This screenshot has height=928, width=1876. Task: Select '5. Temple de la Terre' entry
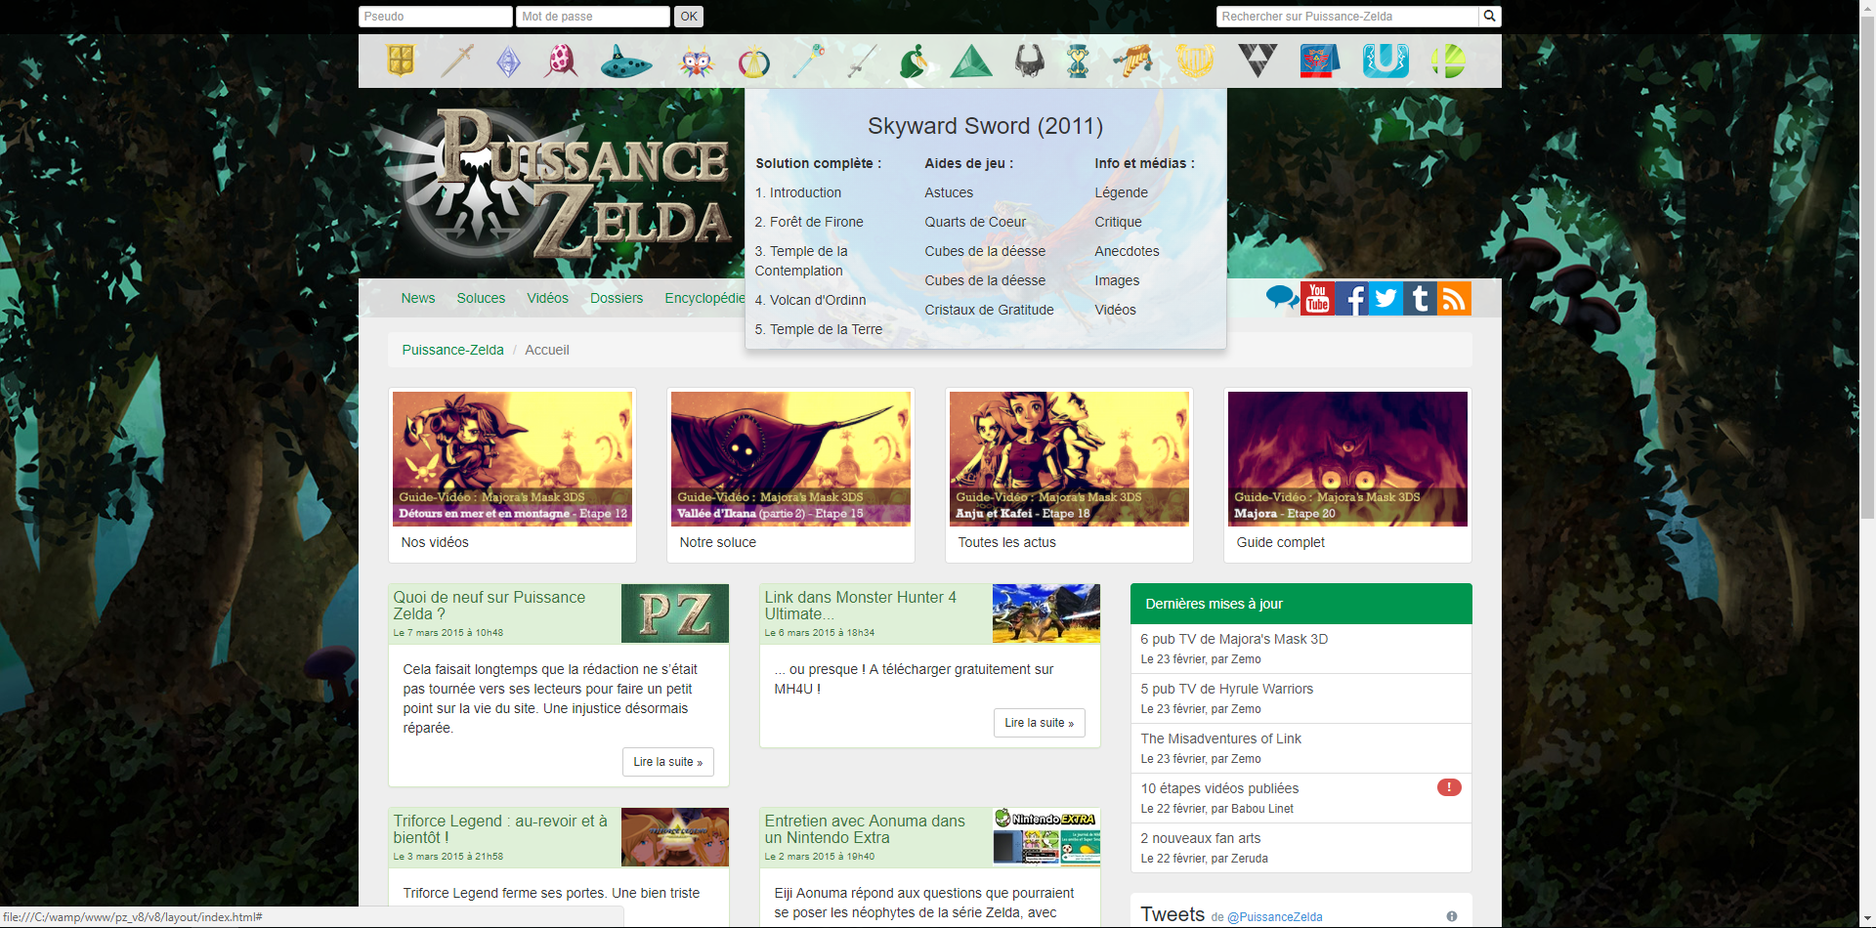click(x=819, y=329)
